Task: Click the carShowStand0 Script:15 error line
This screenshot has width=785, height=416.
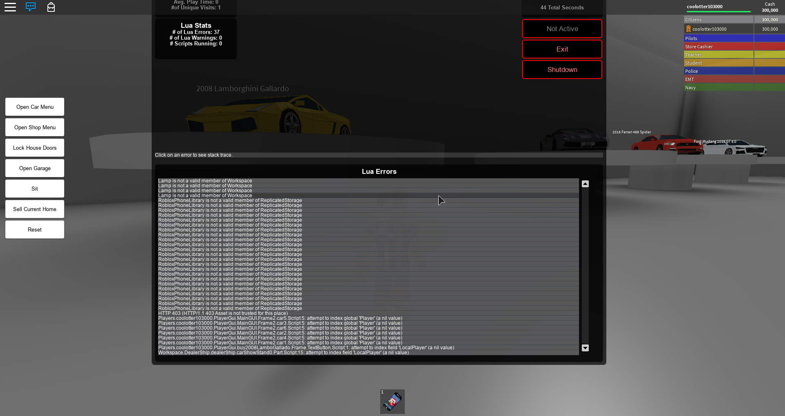Action: (368, 353)
